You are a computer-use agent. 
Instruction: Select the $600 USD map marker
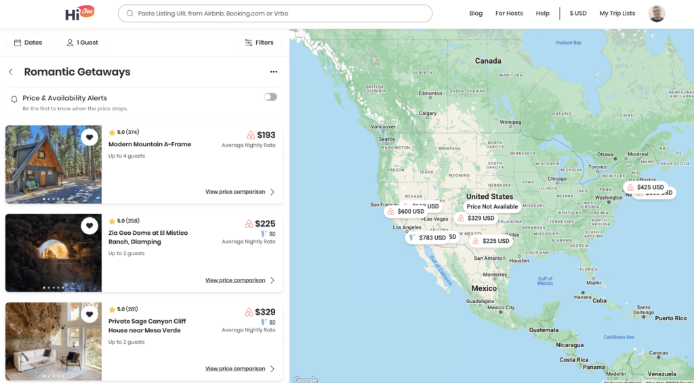coord(406,212)
